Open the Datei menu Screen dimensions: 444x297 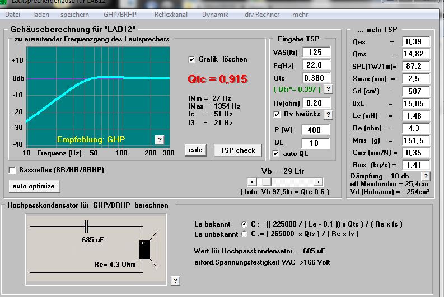click(12, 14)
